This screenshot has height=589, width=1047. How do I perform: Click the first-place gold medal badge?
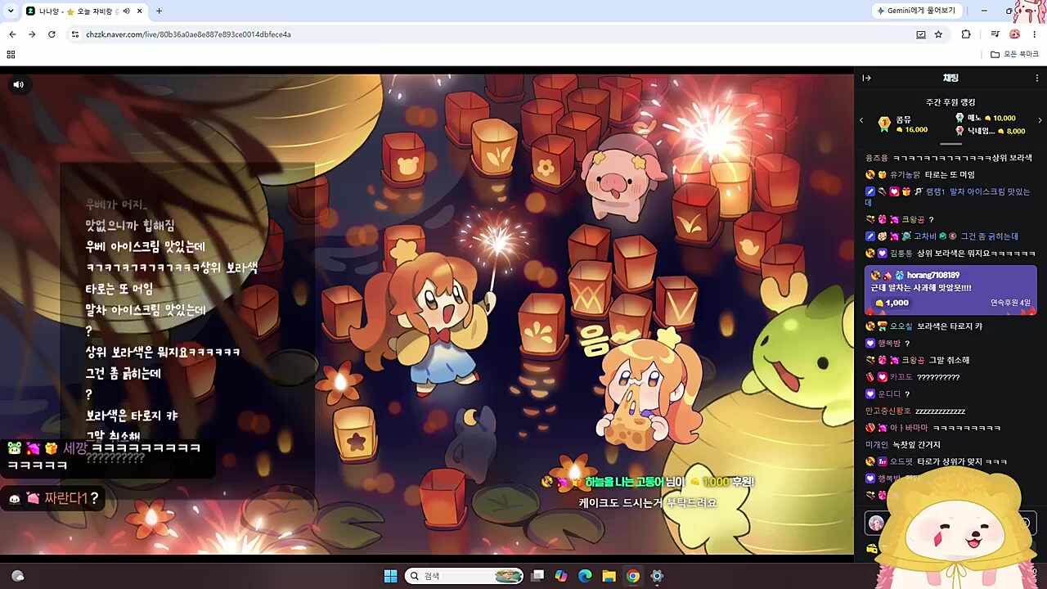coord(884,124)
